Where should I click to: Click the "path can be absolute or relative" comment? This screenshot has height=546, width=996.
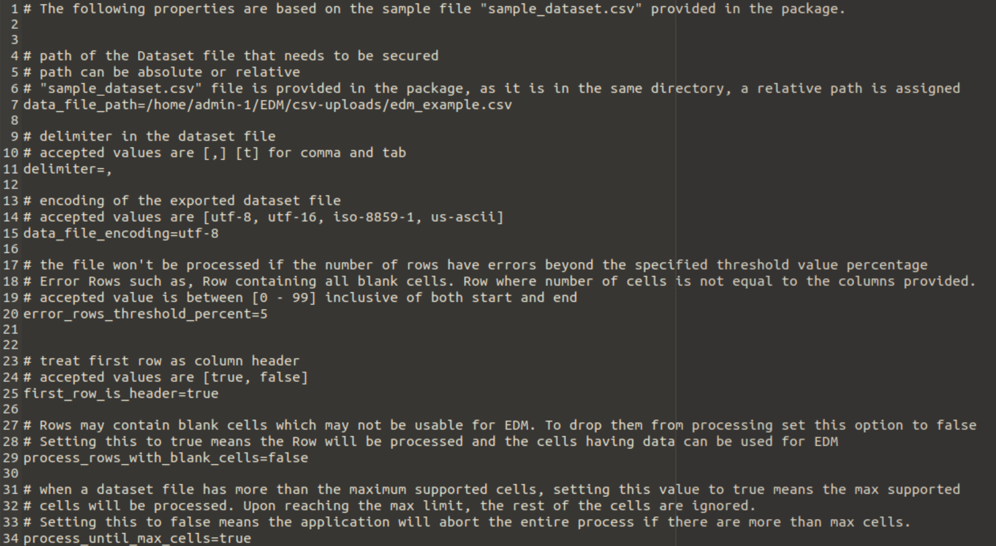[x=162, y=73]
